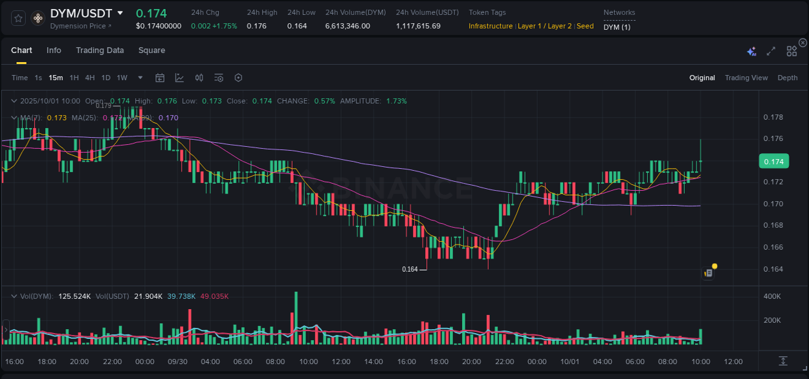Open the calendar date picker icon

[160, 78]
